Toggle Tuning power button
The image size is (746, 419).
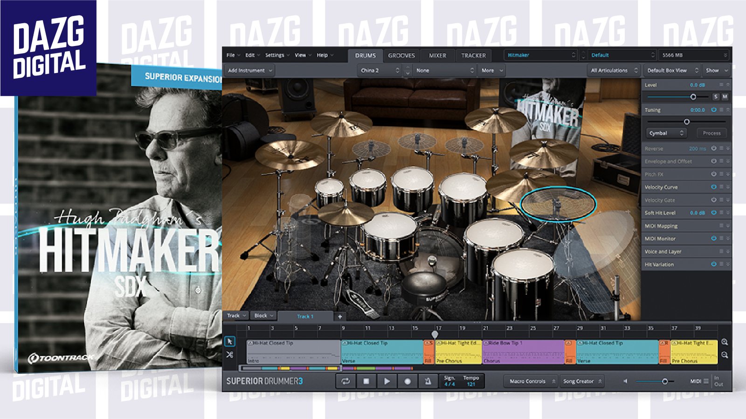point(713,110)
